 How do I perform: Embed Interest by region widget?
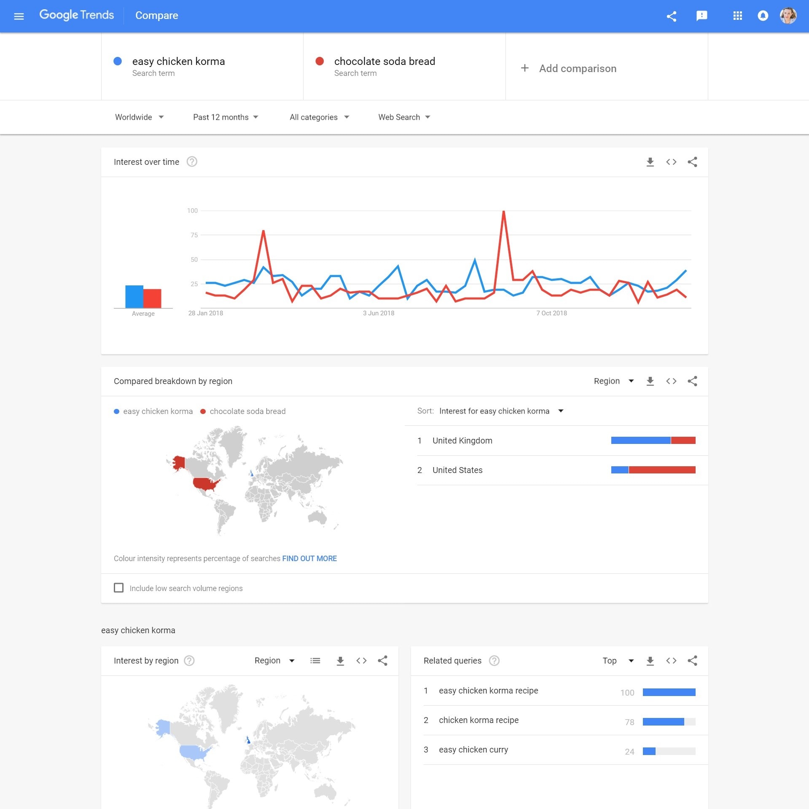click(361, 661)
